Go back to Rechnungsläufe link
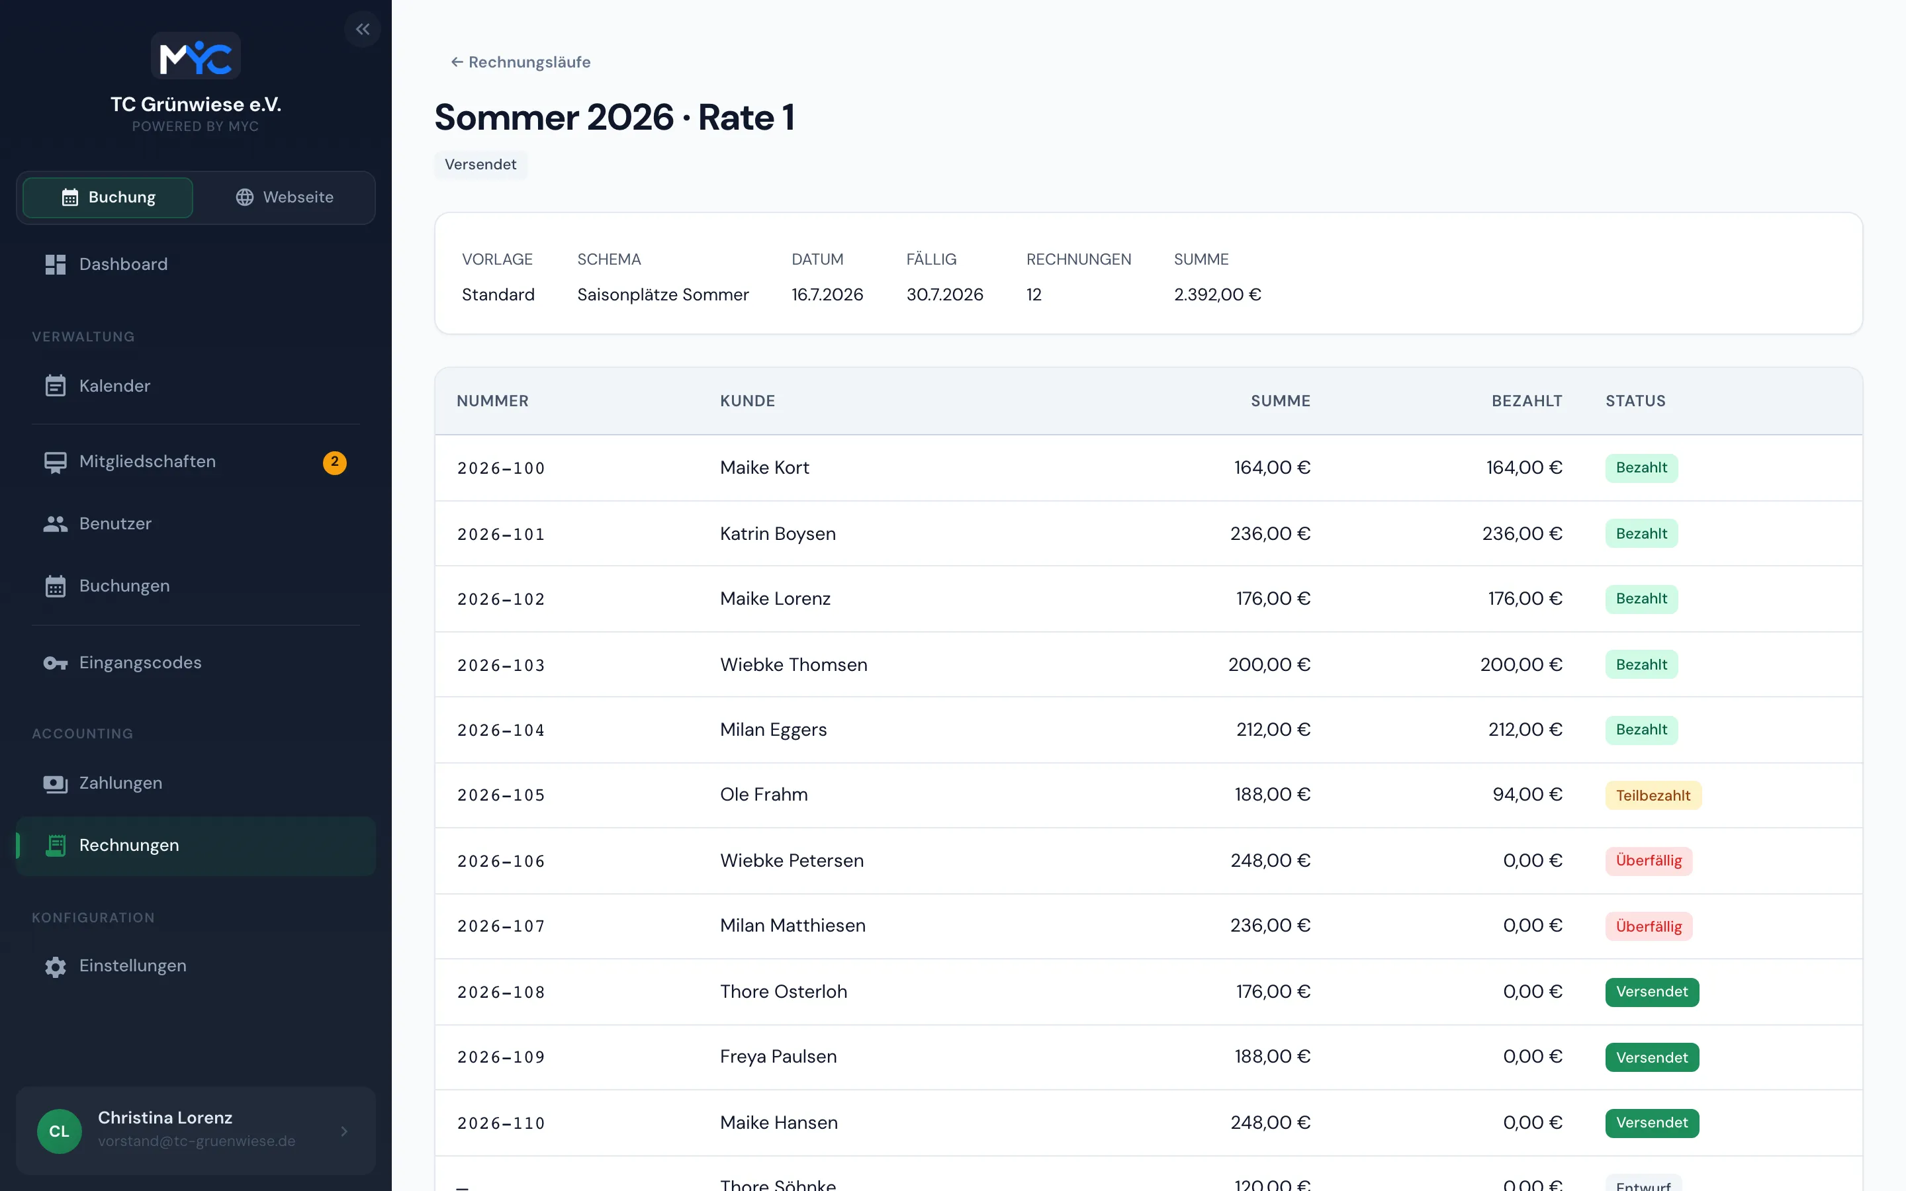 coord(520,62)
